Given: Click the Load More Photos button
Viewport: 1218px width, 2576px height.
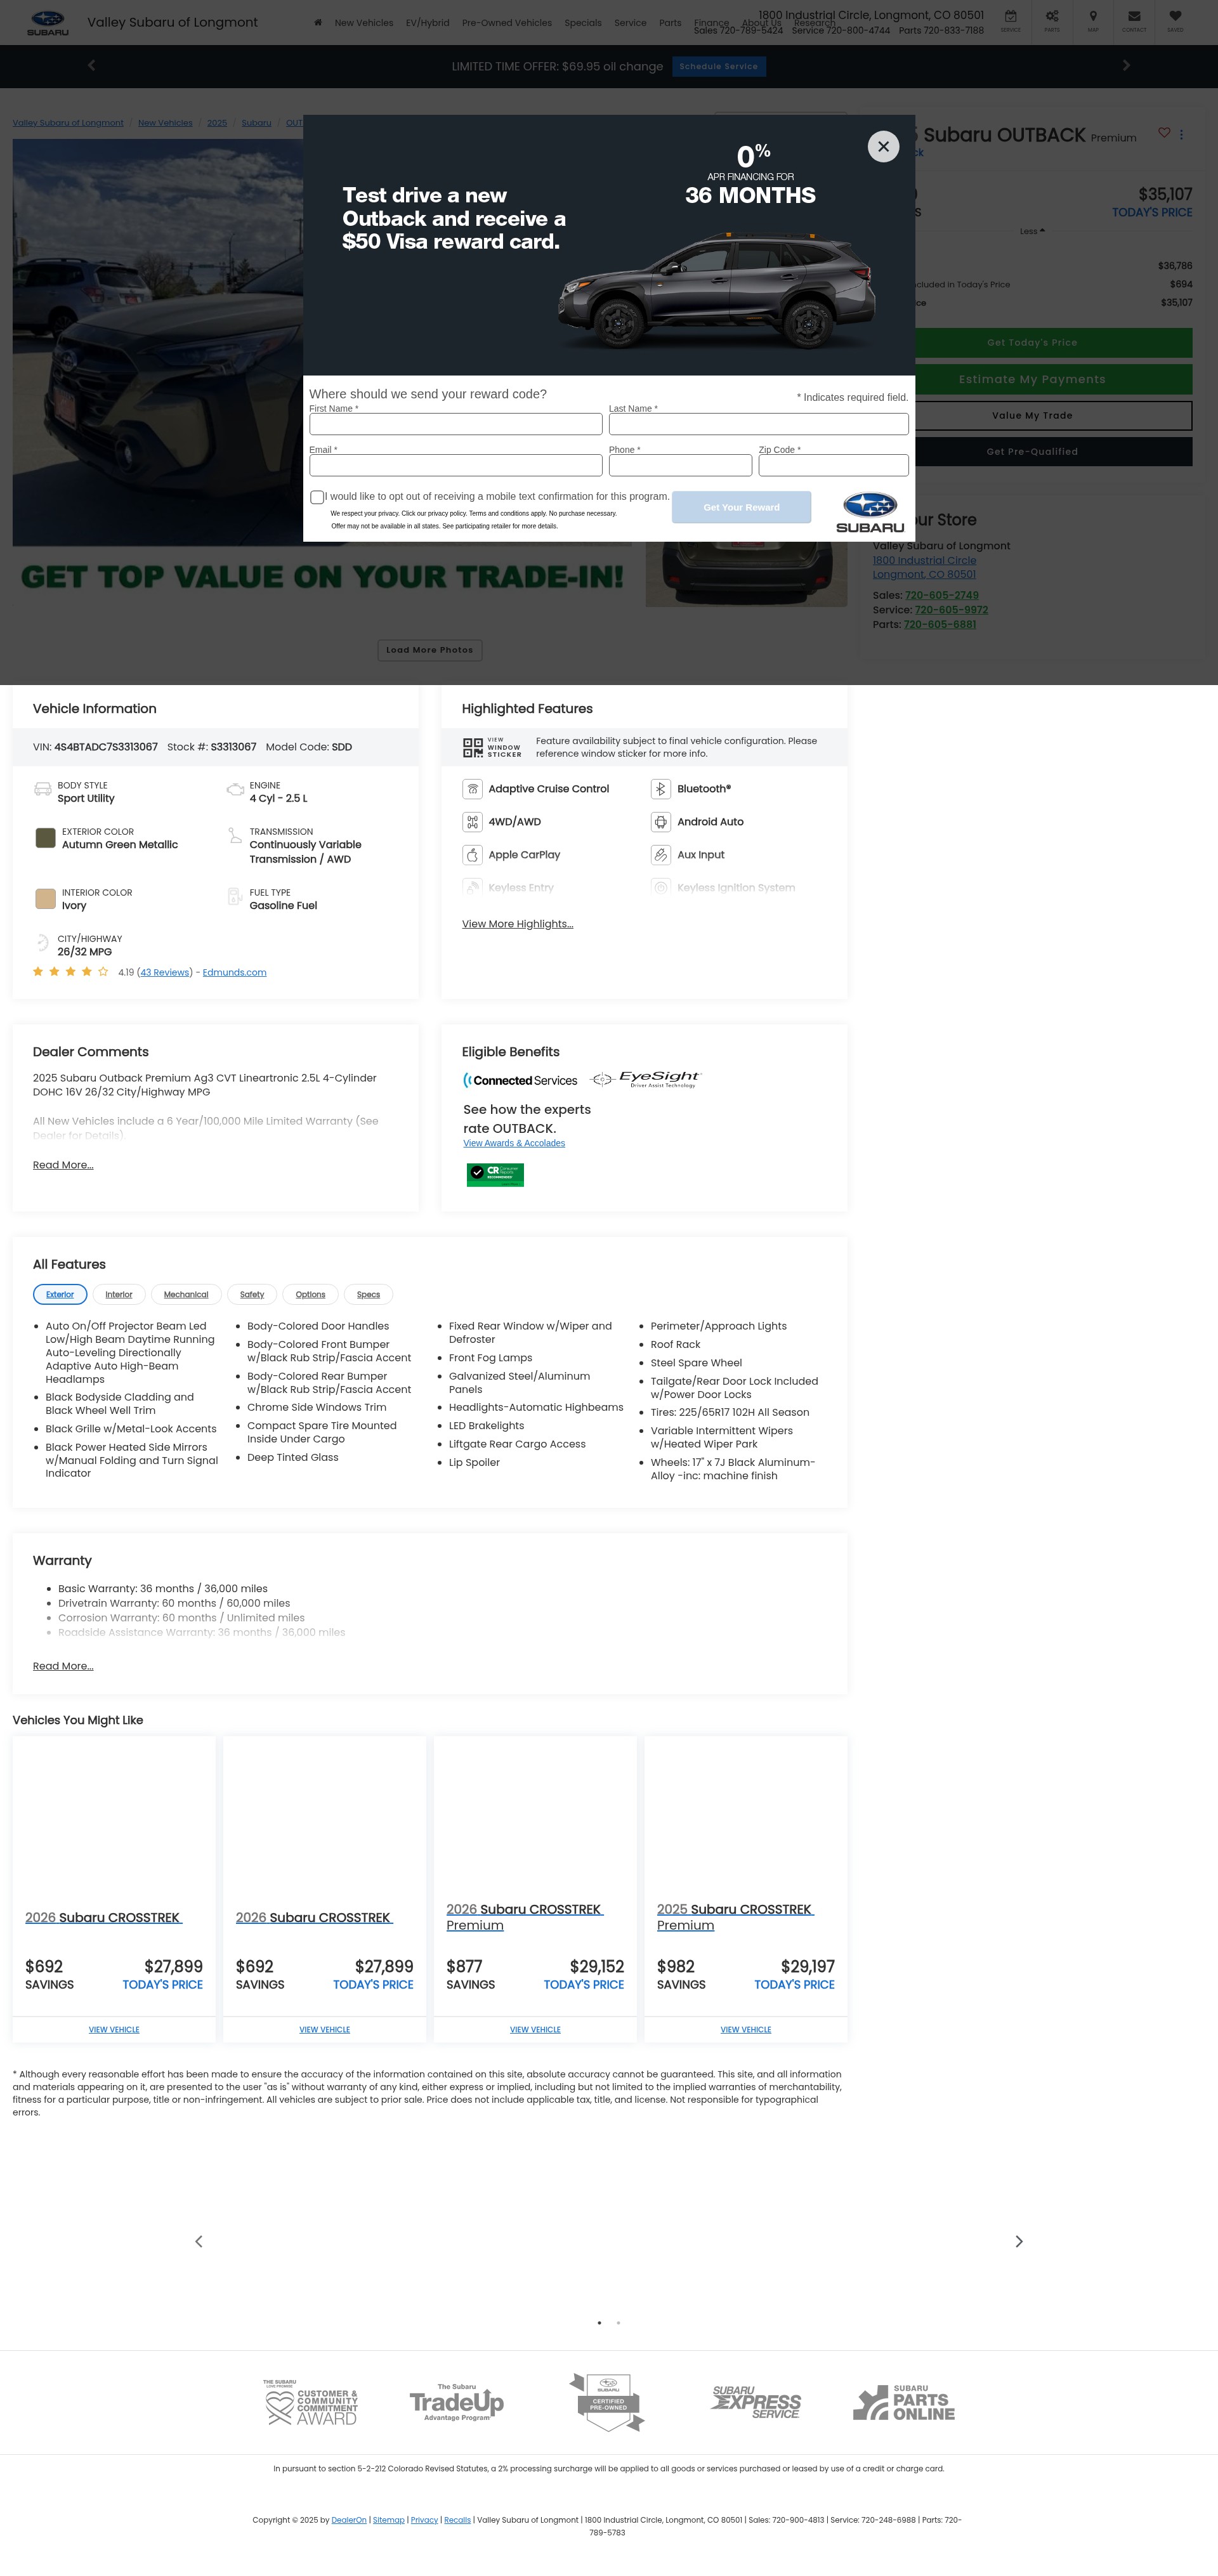Looking at the screenshot, I should (x=430, y=650).
